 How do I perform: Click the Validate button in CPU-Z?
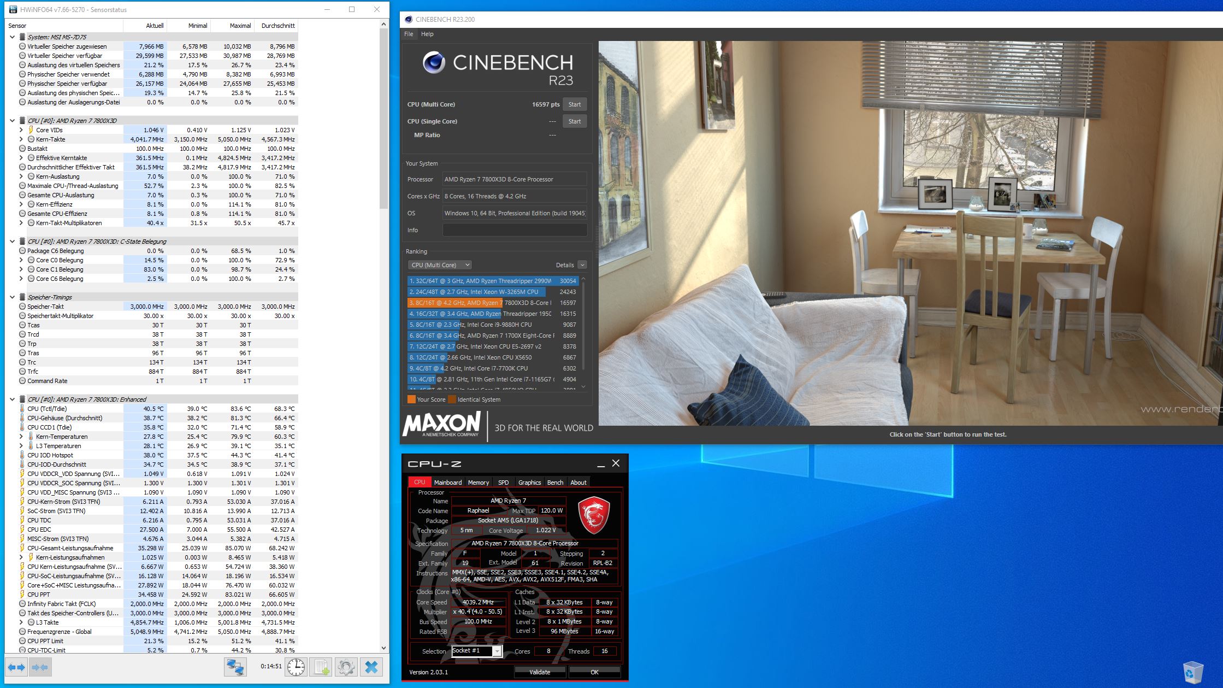pyautogui.click(x=540, y=672)
